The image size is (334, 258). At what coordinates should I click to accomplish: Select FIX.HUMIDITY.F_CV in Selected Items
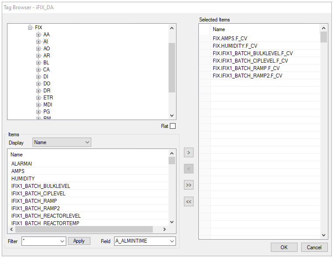coord(265,46)
